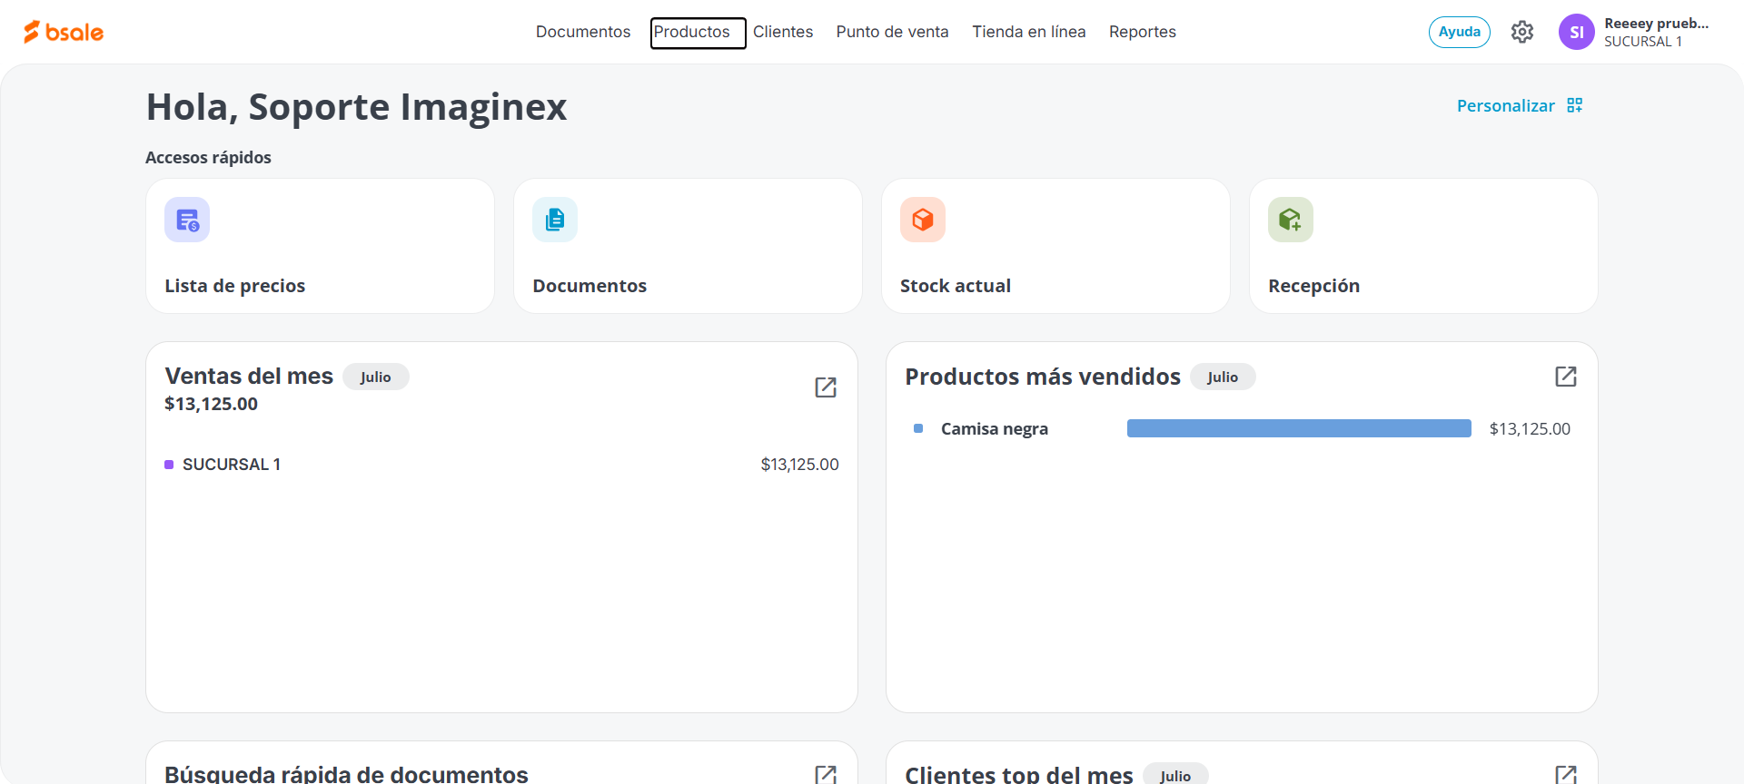Open the settings gear icon
The width and height of the screenshot is (1744, 784).
1522,32
